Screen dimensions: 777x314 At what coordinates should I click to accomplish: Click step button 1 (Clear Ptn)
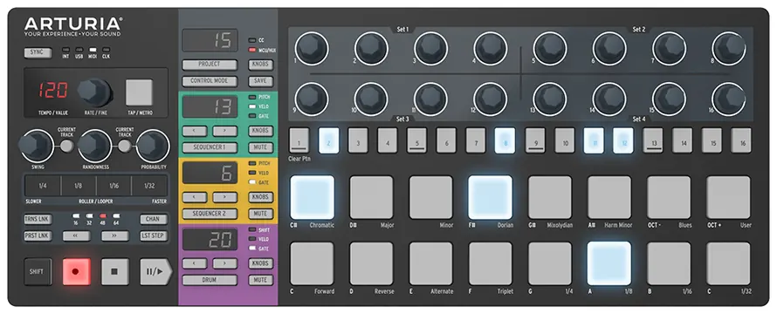[x=299, y=140]
